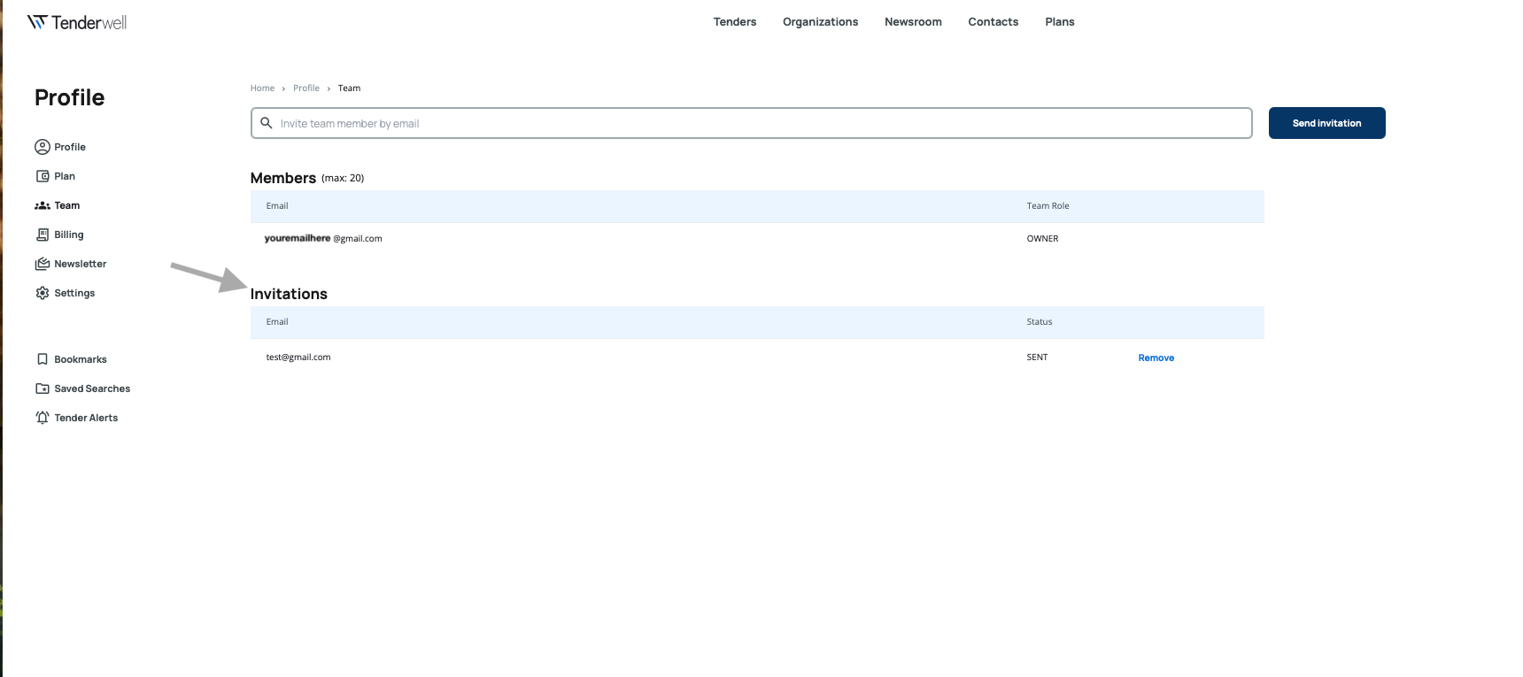Image resolution: width=1523 pixels, height=677 pixels.
Task: Click the Tender Alerts bell icon
Action: coord(42,418)
